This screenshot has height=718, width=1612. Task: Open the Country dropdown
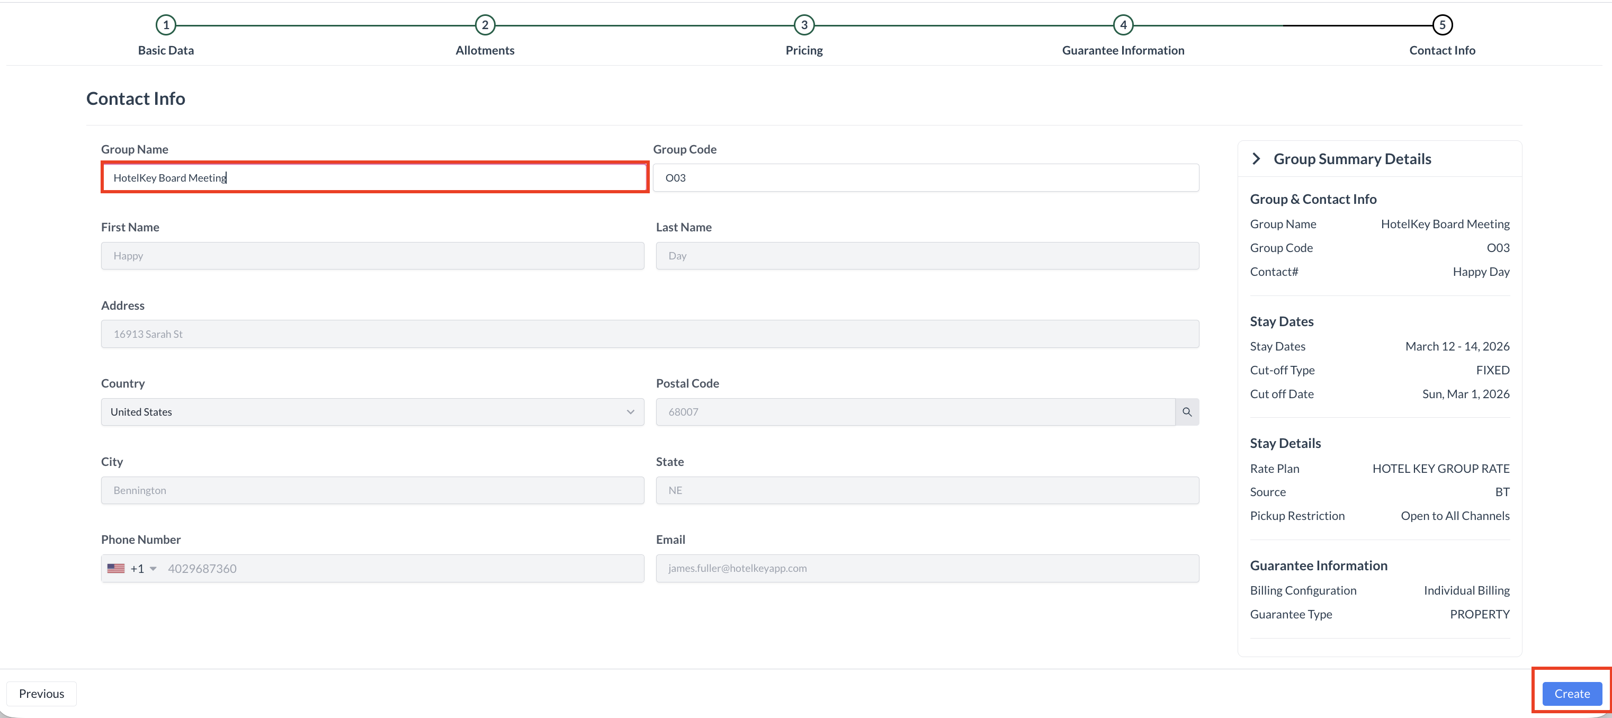tap(372, 412)
